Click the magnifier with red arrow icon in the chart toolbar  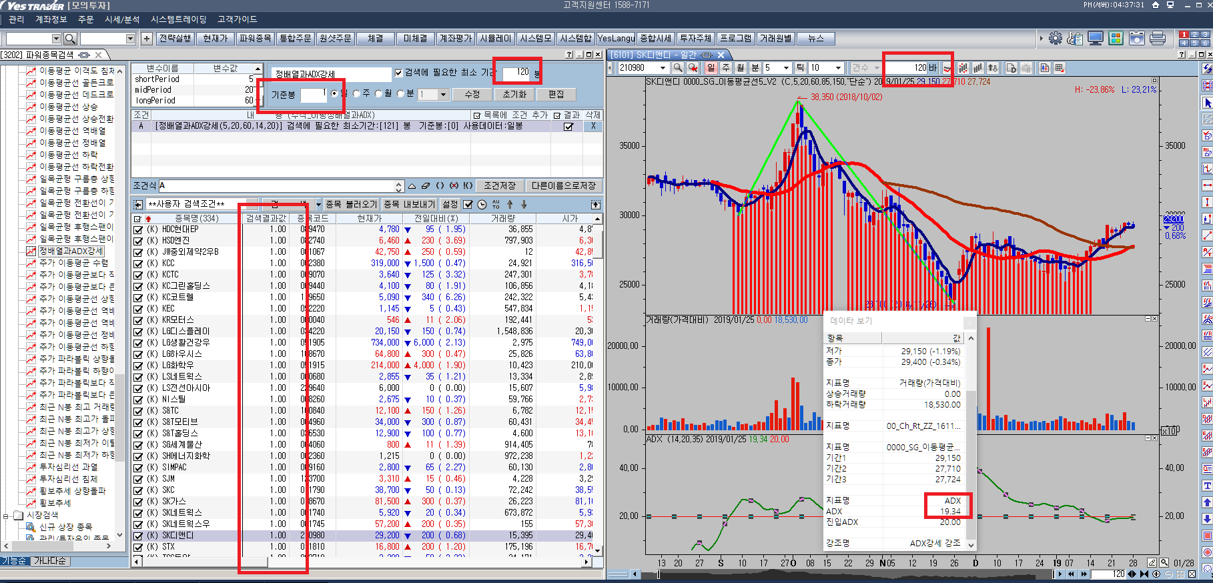(693, 67)
